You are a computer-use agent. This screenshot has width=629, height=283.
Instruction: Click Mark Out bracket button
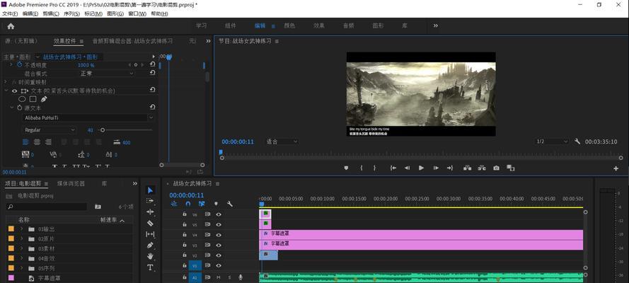(x=375, y=168)
